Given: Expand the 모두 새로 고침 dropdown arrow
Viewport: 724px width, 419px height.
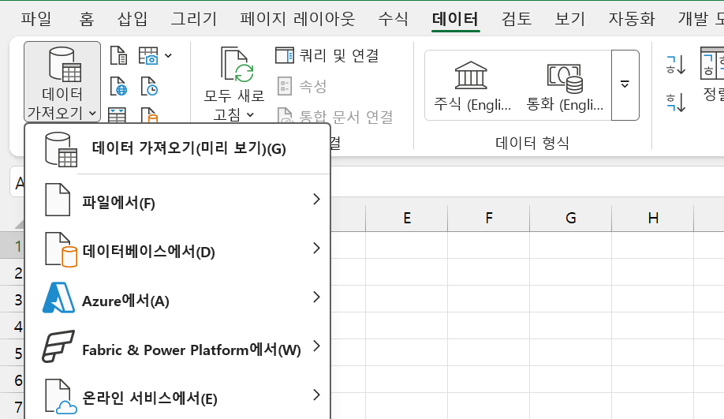Looking at the screenshot, I should [x=250, y=114].
